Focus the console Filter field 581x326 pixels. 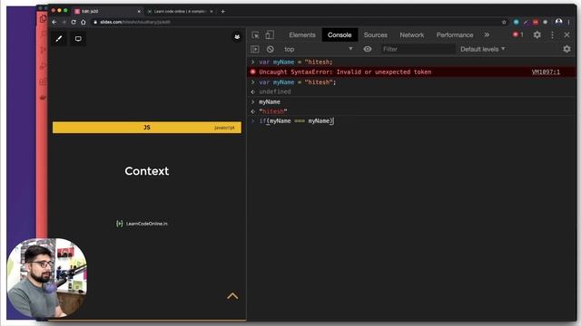pyautogui.click(x=418, y=49)
